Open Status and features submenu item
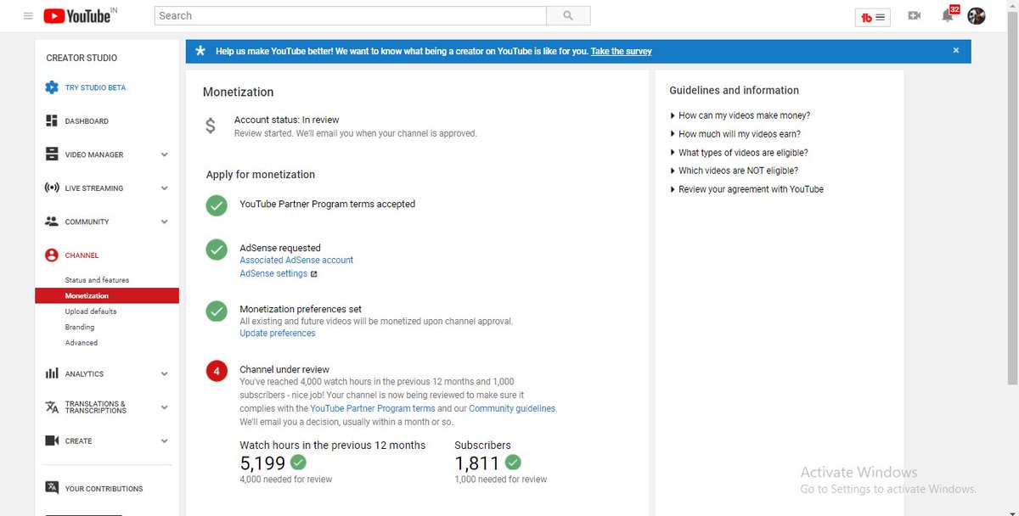This screenshot has width=1019, height=516. (x=97, y=280)
